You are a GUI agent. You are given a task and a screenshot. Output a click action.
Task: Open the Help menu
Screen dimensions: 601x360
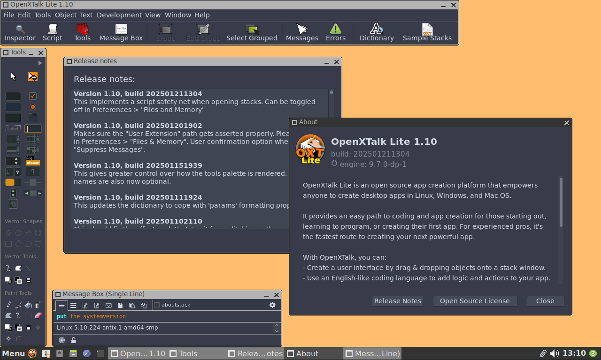[202, 15]
